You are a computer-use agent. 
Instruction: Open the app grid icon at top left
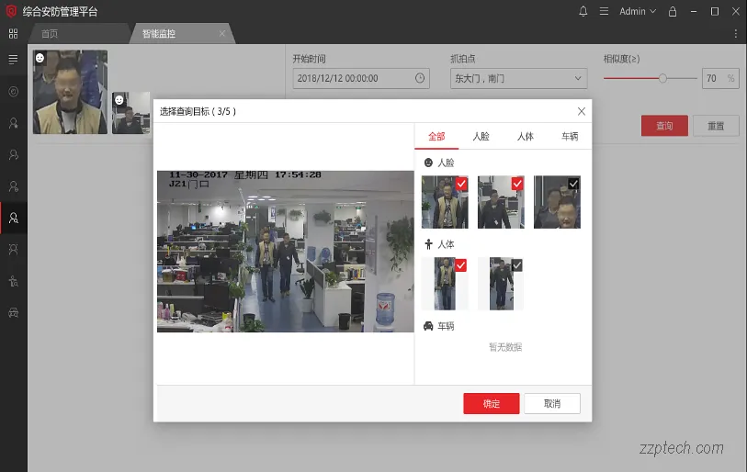13,34
